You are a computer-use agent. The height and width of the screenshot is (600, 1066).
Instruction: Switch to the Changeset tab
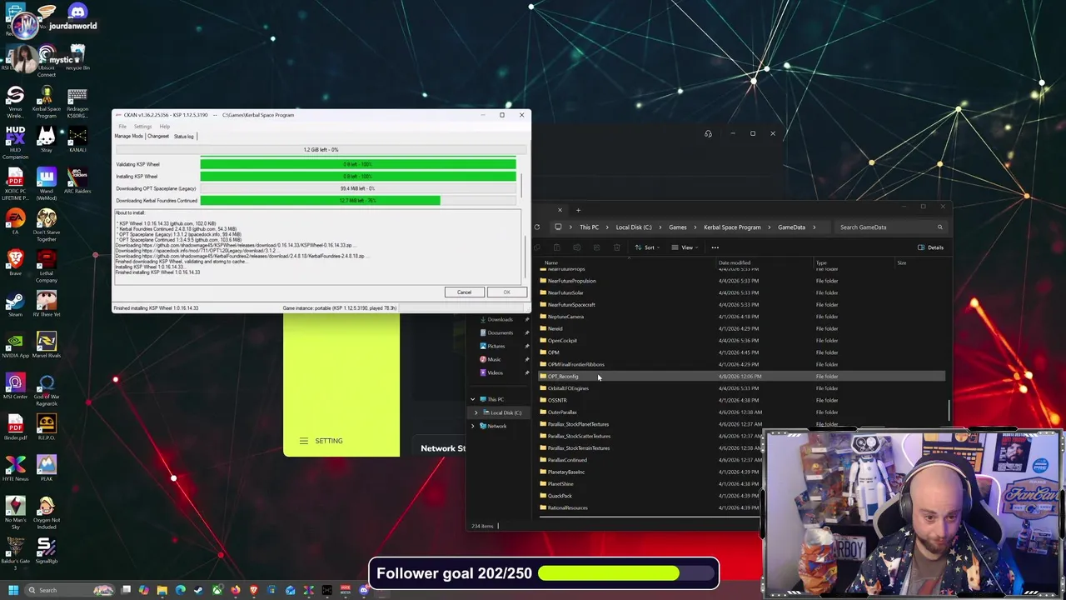tap(158, 136)
